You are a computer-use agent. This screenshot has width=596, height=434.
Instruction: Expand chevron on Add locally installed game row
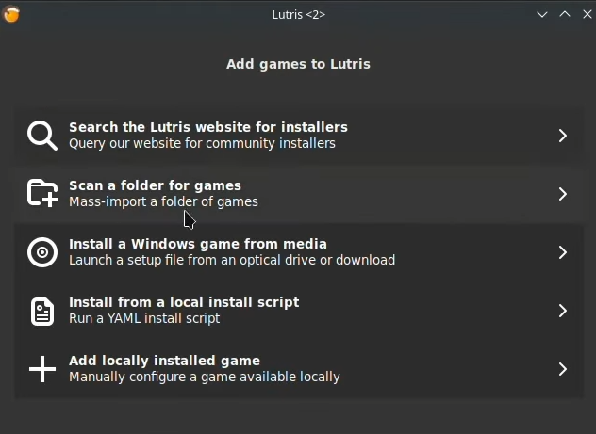563,369
